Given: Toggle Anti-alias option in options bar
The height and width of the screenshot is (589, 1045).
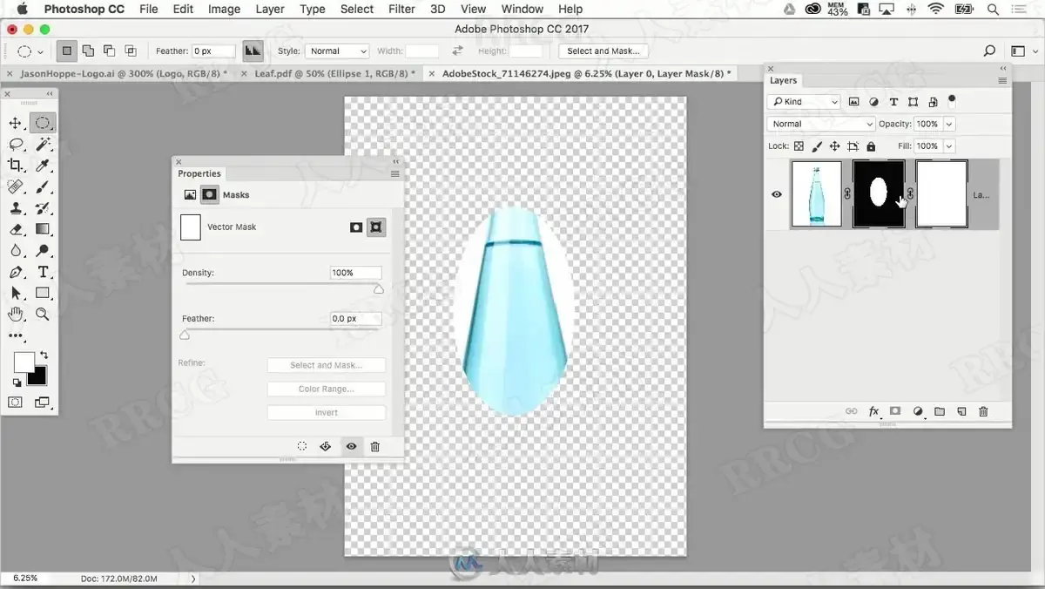Looking at the screenshot, I should [x=253, y=51].
